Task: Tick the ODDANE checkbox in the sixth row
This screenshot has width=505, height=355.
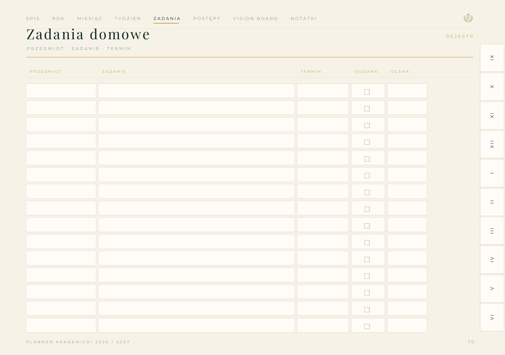Action: tap(367, 176)
